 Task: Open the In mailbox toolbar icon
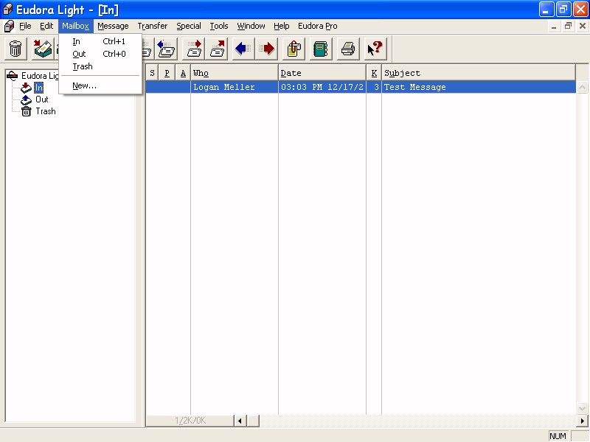point(43,49)
